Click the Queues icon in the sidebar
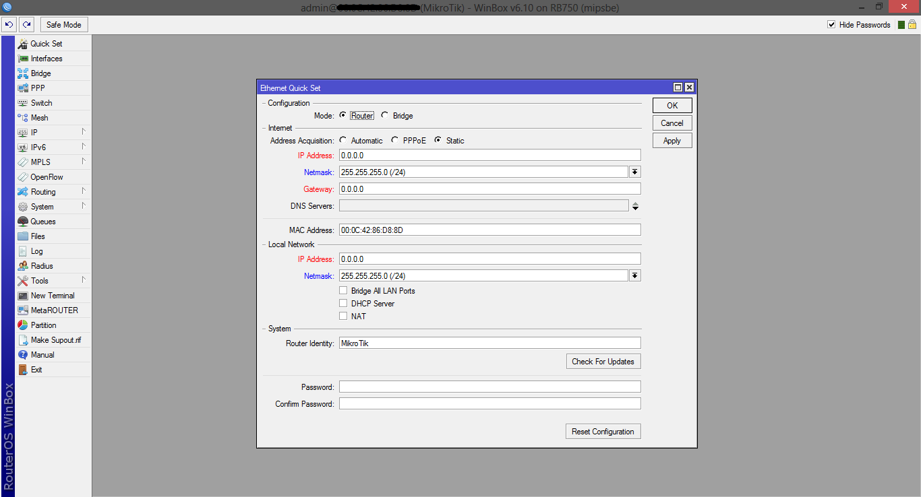This screenshot has width=921, height=497. (x=23, y=222)
